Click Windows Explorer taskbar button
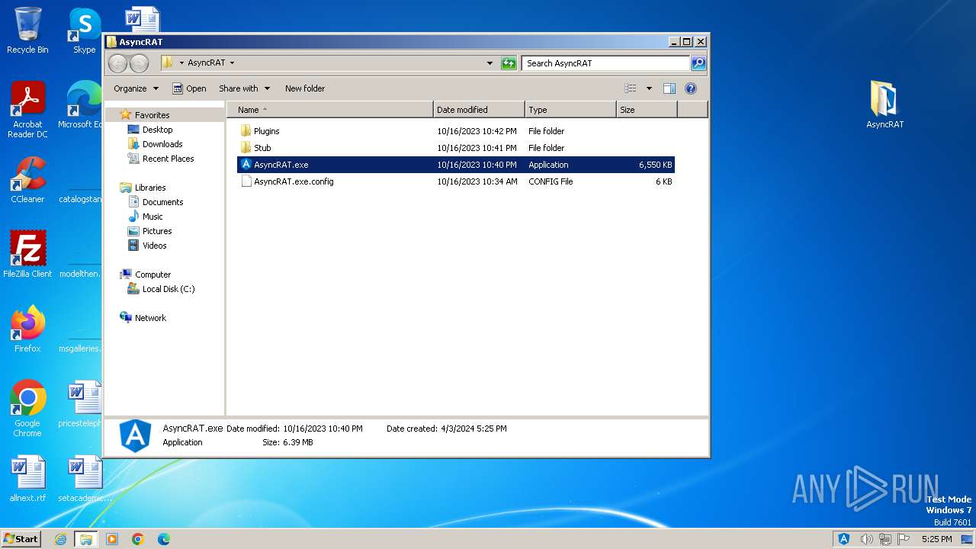This screenshot has width=976, height=549. 85,539
